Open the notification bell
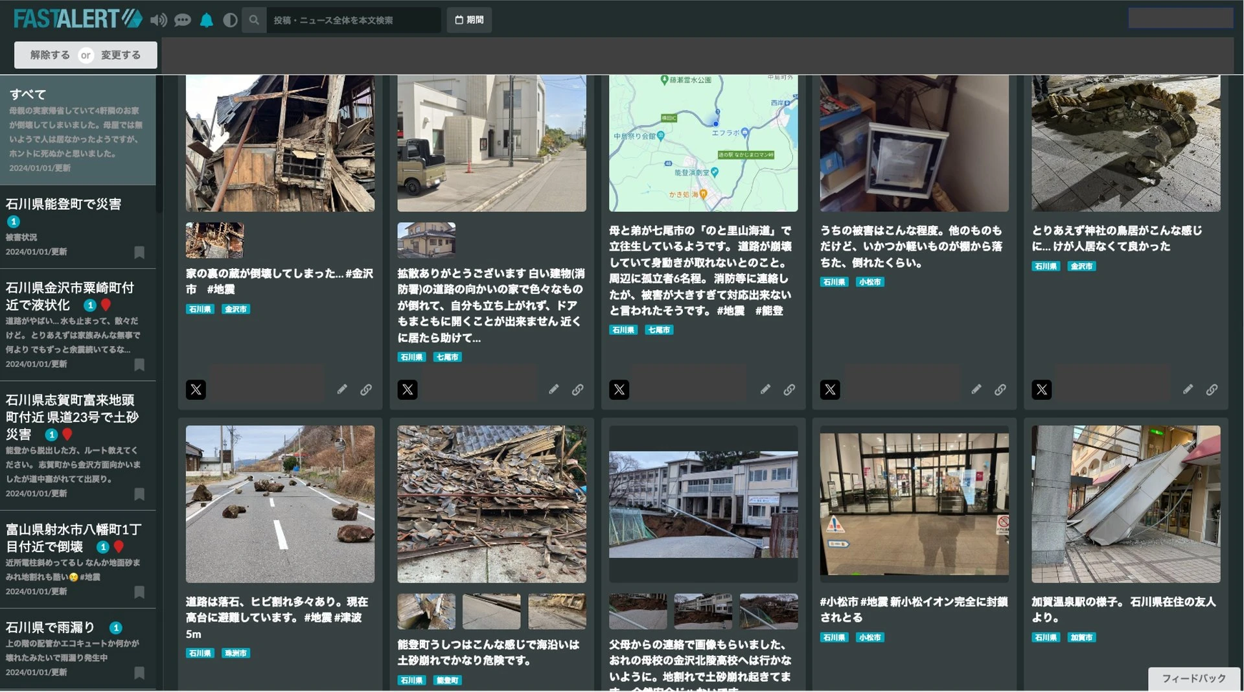 pyautogui.click(x=207, y=20)
